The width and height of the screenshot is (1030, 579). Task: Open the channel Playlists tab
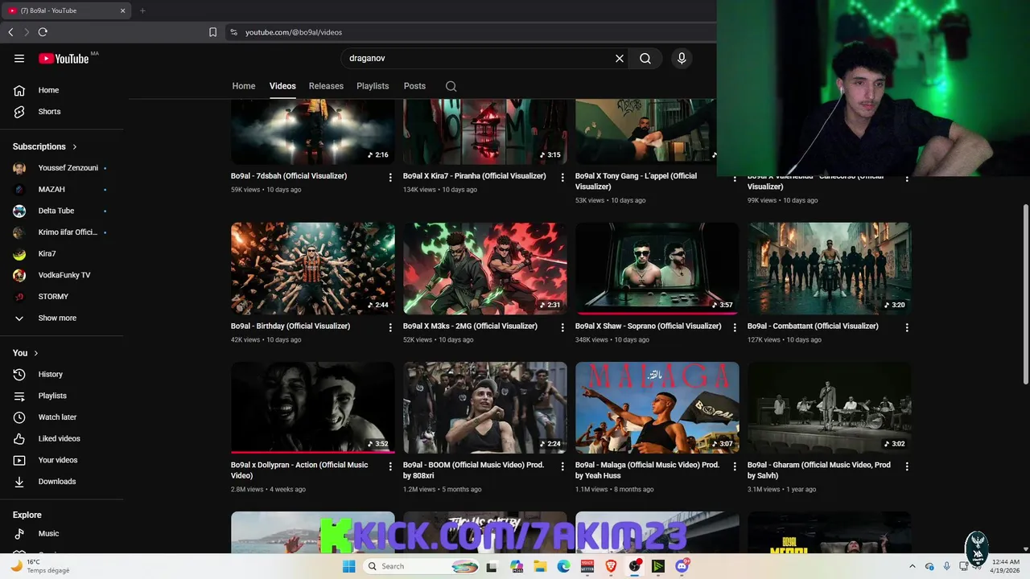[373, 86]
